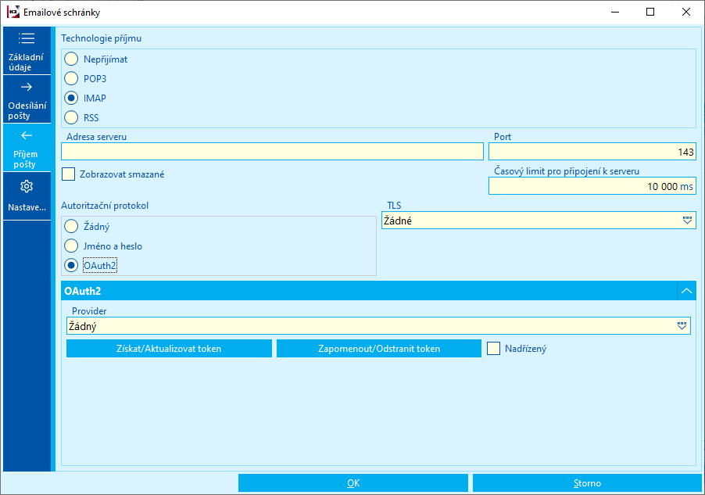The image size is (705, 495).
Task: Cancel with the Storno button
Action: click(x=587, y=482)
